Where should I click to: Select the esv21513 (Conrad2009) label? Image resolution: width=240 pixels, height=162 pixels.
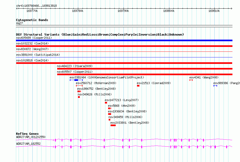pyautogui.click(x=154, y=83)
